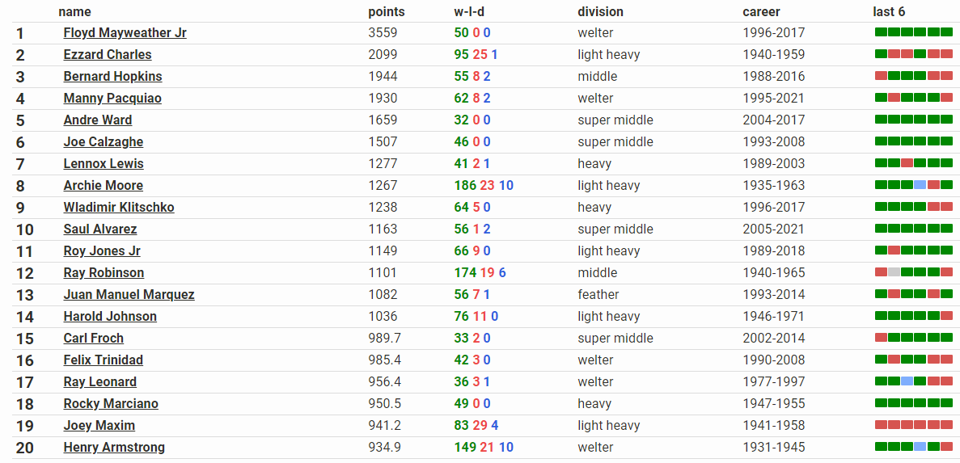Open Saul Alvarez's profile
The image size is (960, 463).
point(100,229)
